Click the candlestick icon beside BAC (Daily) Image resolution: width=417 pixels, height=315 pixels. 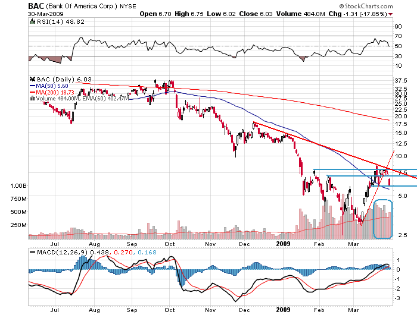pos(32,80)
